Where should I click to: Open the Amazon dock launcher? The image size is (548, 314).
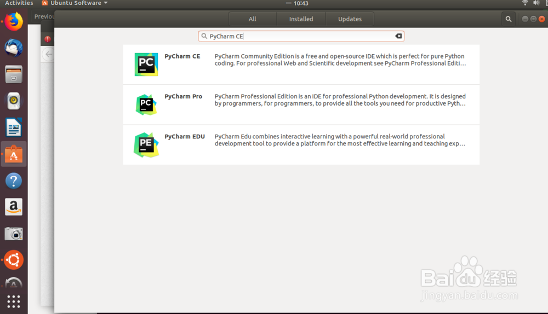pos(14,207)
